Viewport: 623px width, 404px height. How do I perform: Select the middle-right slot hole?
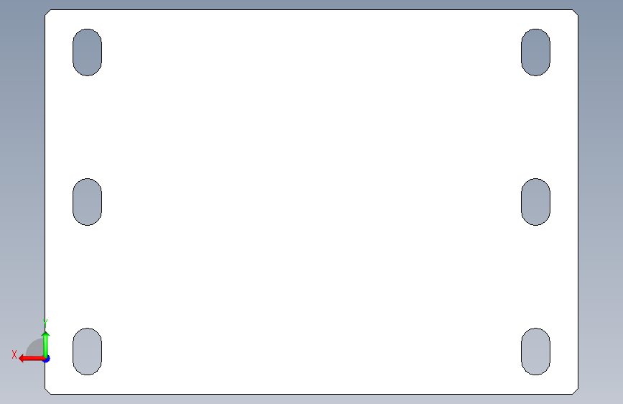(x=535, y=202)
